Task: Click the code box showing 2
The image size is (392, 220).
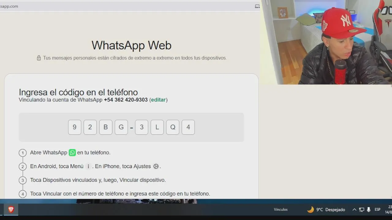Action: click(90, 127)
